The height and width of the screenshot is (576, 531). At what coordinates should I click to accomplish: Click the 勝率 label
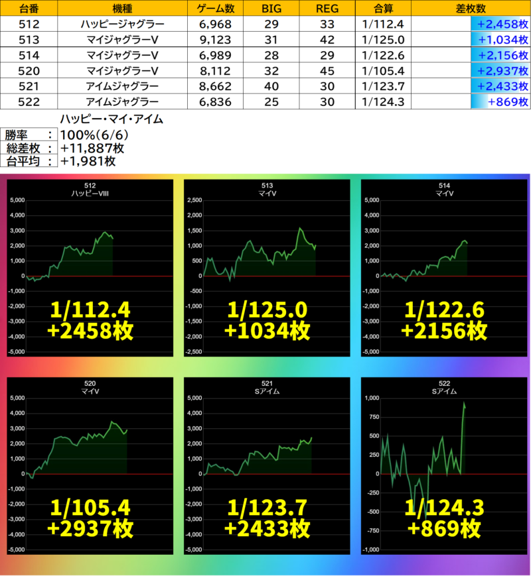[29, 135]
